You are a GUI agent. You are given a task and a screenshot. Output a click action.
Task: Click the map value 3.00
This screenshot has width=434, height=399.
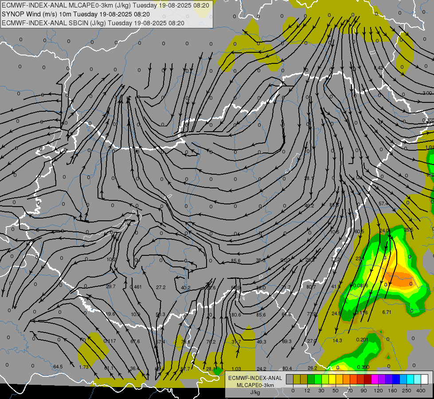click(x=427, y=93)
